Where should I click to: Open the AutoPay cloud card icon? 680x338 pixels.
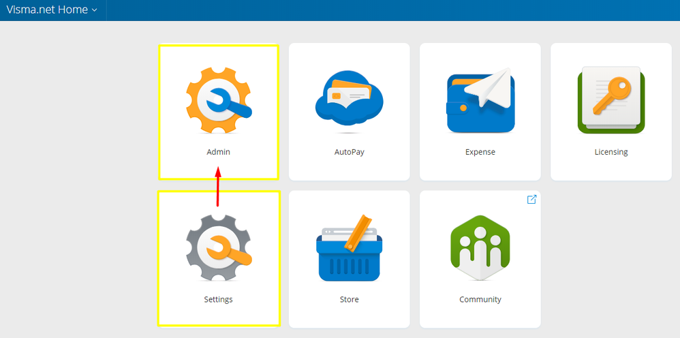[x=349, y=101]
